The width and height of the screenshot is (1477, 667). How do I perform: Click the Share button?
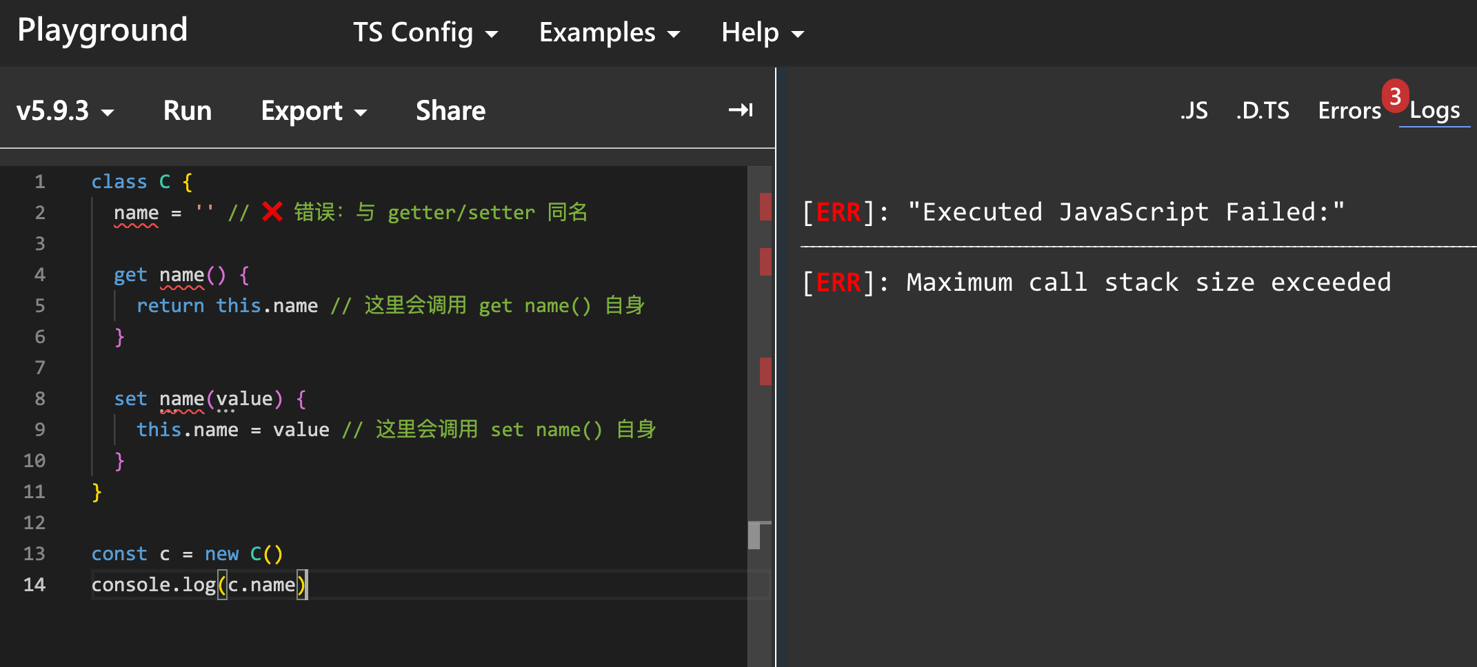450,111
